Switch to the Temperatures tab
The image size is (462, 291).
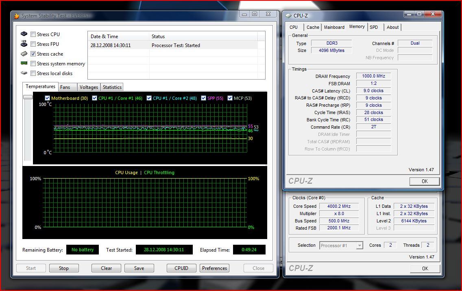(40, 86)
